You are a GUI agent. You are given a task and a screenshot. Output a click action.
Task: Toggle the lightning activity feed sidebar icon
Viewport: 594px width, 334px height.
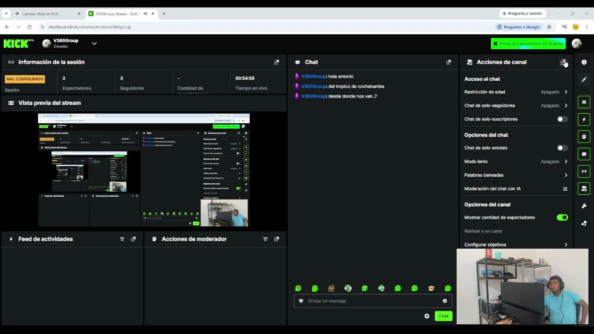pos(584,119)
